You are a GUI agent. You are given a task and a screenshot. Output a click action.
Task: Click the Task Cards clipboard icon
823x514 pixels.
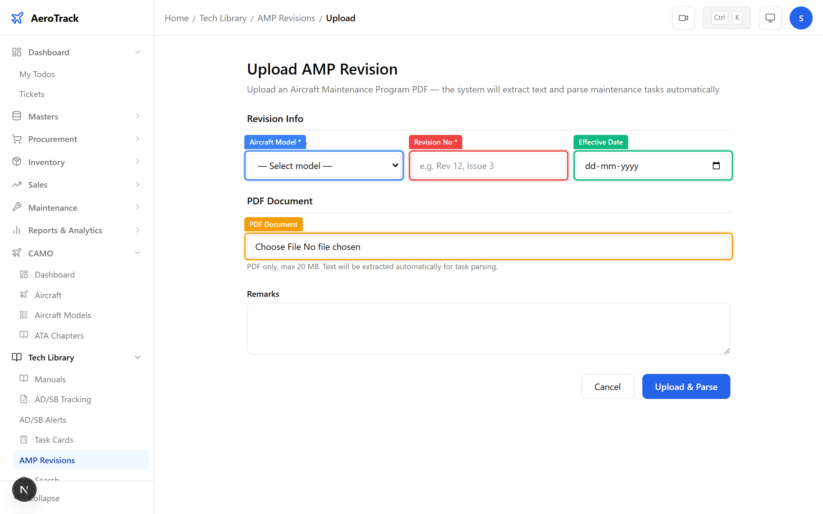(x=23, y=439)
